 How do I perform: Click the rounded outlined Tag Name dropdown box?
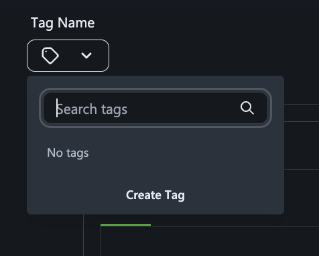coord(68,56)
